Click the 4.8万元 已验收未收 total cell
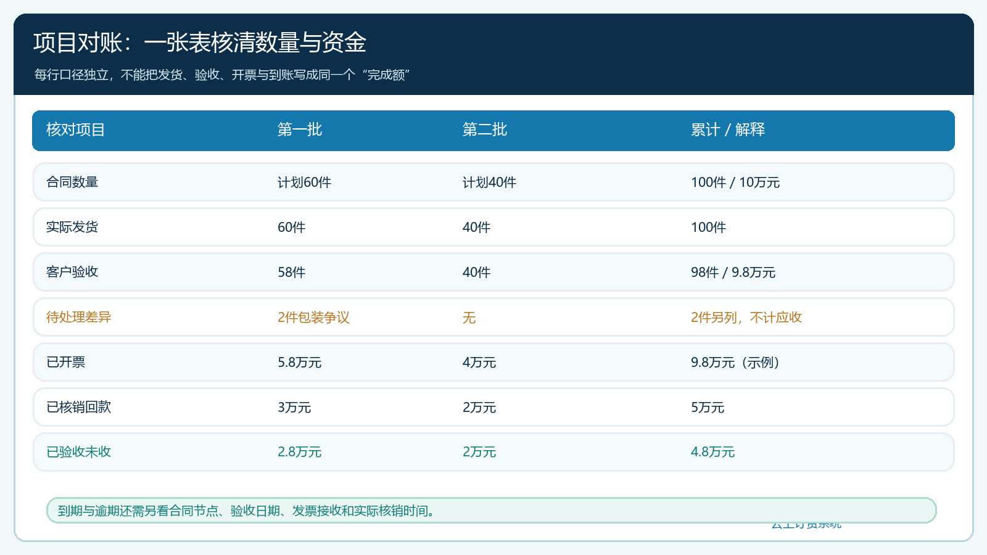Viewport: 987px width, 555px height. (x=712, y=452)
